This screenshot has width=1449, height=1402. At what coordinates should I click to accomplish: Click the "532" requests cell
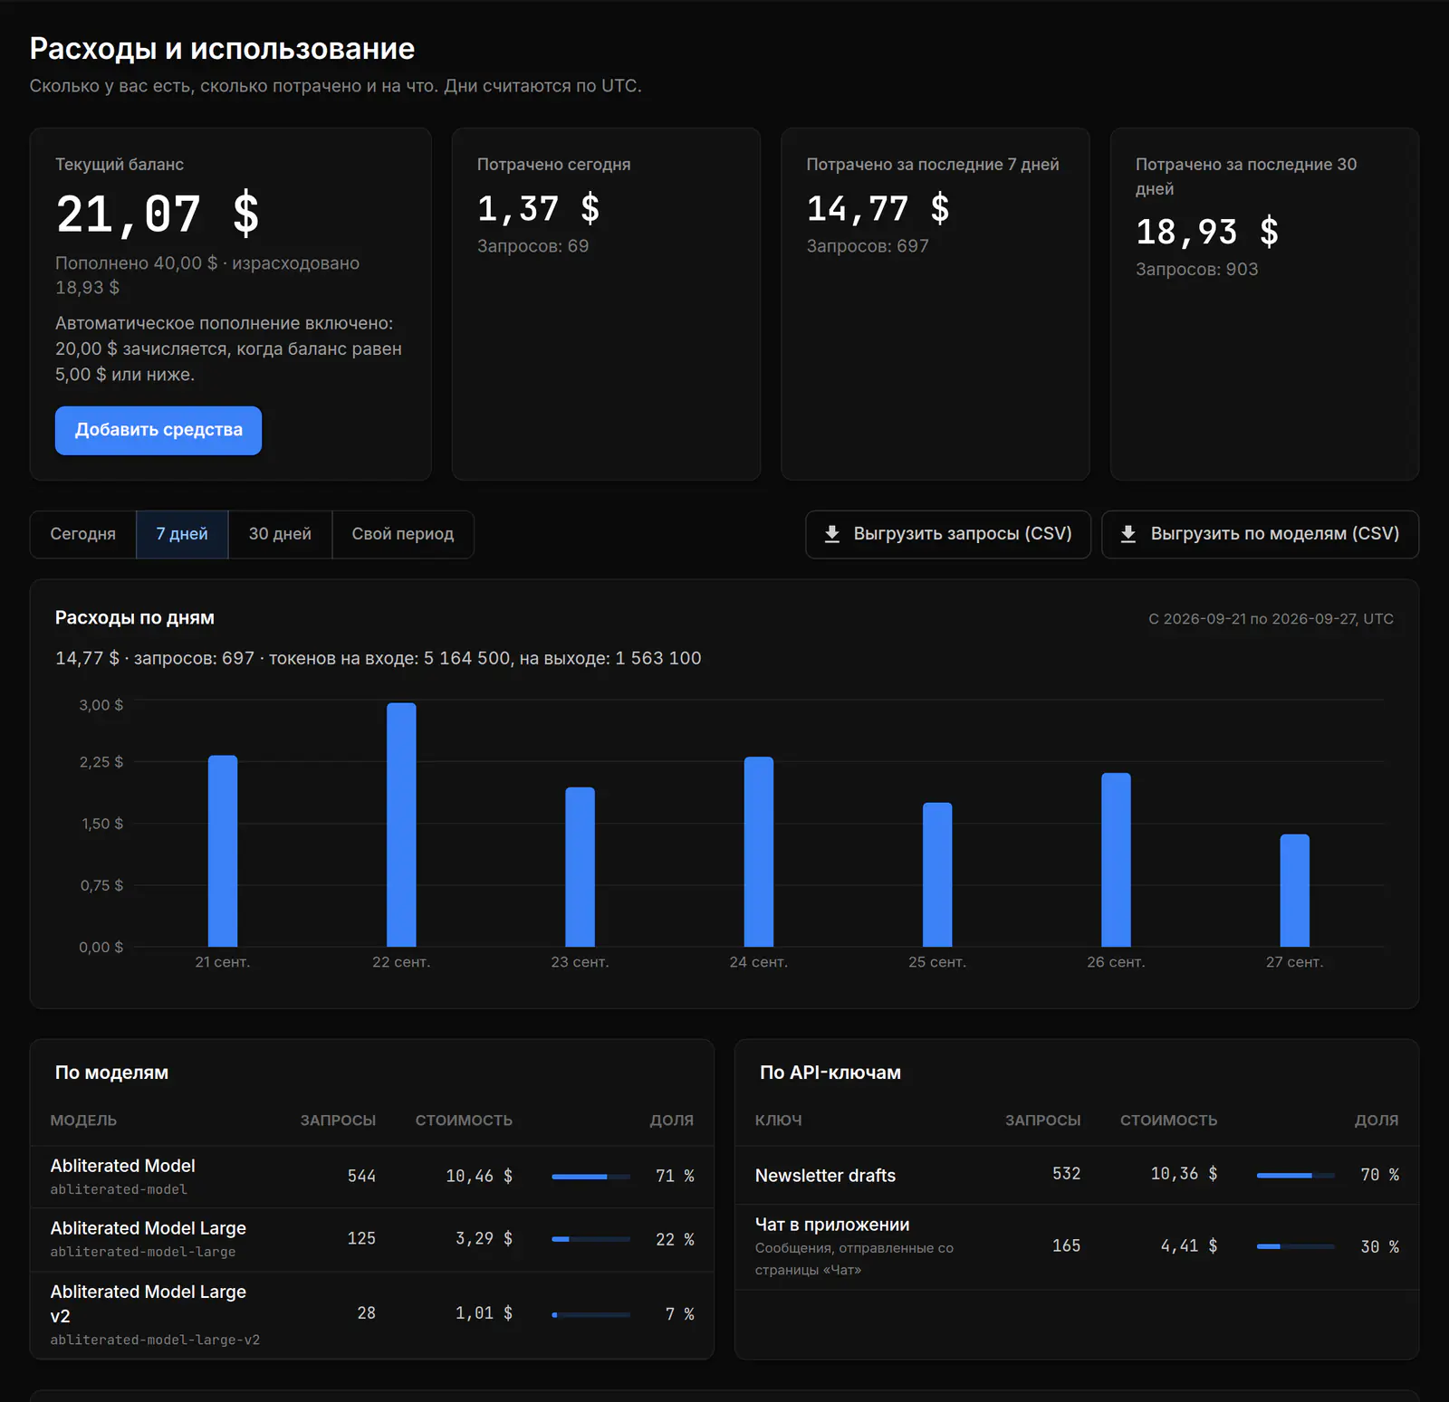(x=1066, y=1174)
